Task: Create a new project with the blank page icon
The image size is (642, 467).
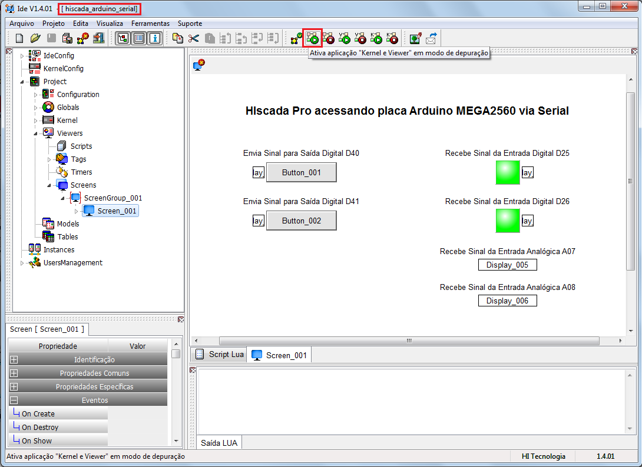Action: [19, 38]
